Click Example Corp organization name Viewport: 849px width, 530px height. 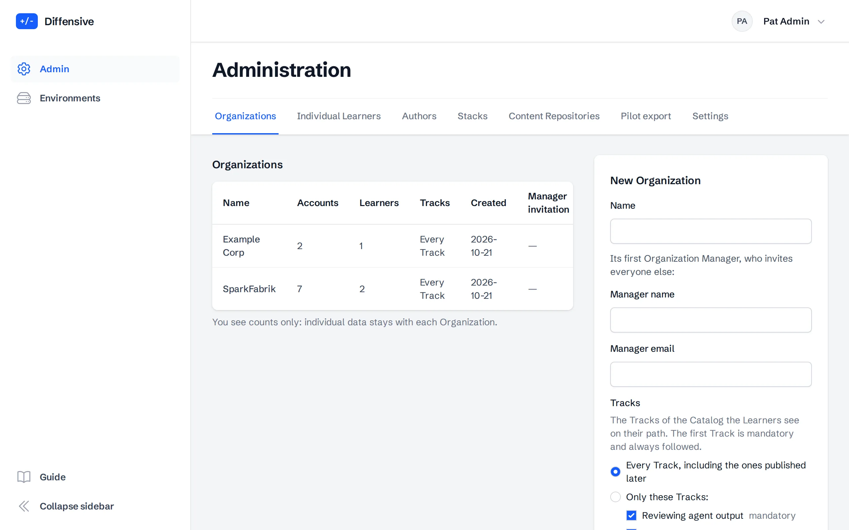241,246
